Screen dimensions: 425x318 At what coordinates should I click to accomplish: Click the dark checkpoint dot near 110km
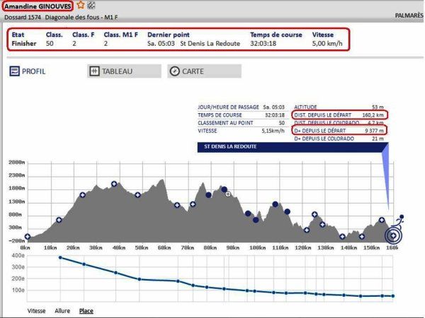275,205
